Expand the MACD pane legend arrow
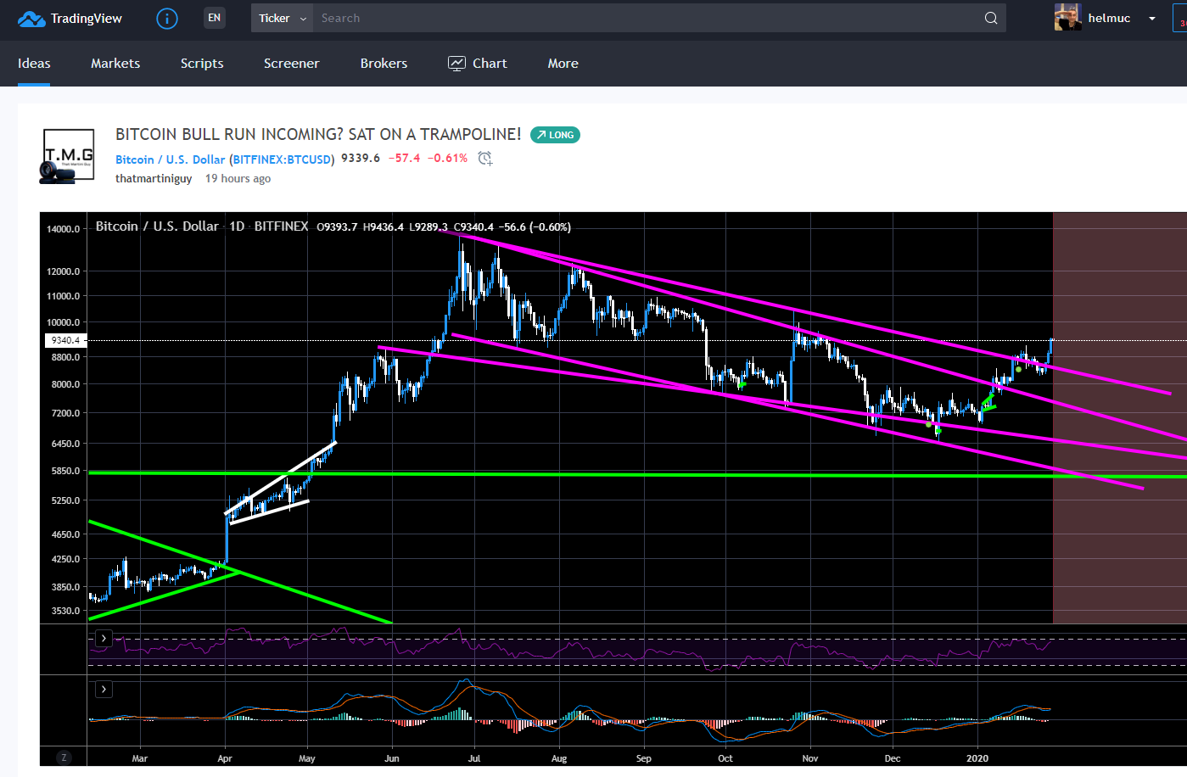The image size is (1187, 777). point(104,689)
